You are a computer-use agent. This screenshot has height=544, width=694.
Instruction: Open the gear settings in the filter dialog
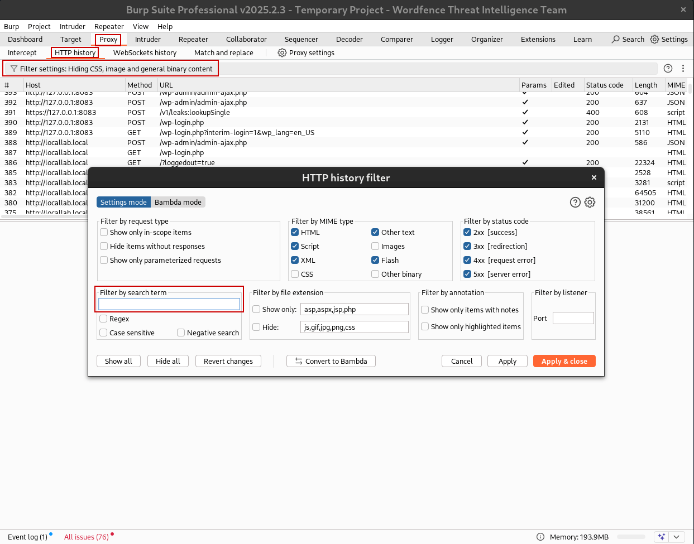590,202
